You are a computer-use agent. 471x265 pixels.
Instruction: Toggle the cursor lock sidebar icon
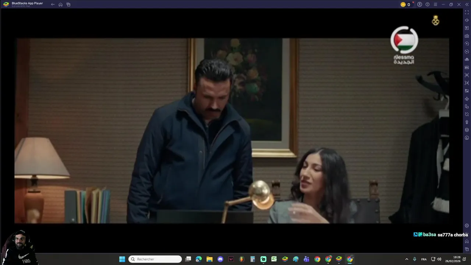tap(467, 28)
